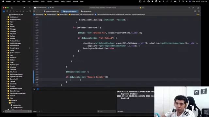Expand the ScriptingSystem folder
The width and height of the screenshot is (209, 117).
click(x=7, y=19)
